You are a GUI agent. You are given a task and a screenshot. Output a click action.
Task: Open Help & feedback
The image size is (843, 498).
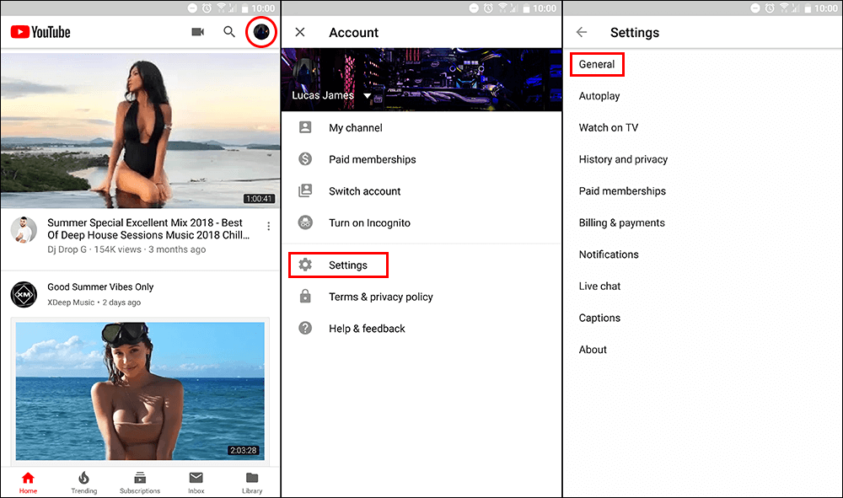(367, 329)
